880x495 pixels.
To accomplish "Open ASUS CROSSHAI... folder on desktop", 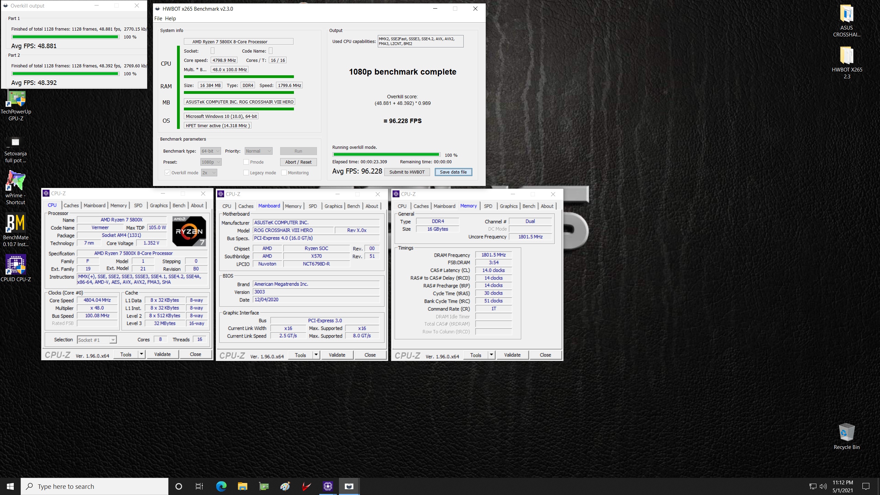I will click(847, 21).
